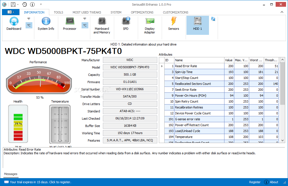Select the Power-On Hours (POH) row

click(222, 96)
